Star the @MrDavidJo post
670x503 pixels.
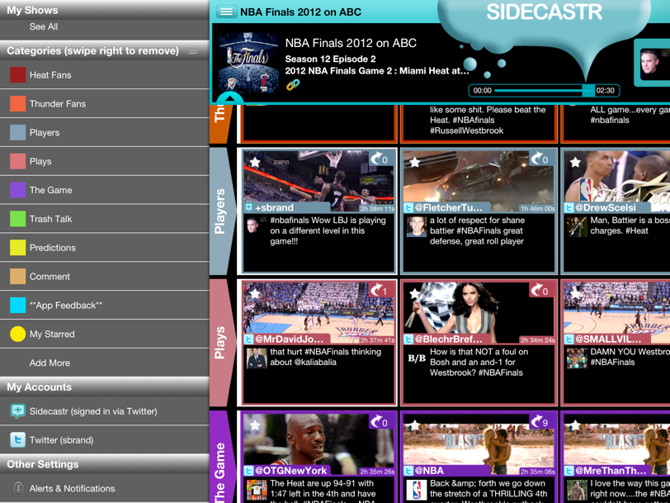pos(255,294)
